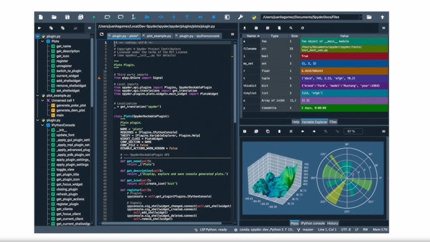Image resolution: width=430 pixels, height=242 pixels.
Task: Open the IPython console tab
Action: (x=313, y=223)
